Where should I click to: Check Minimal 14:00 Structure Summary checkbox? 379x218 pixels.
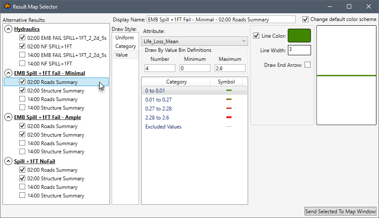22,108
